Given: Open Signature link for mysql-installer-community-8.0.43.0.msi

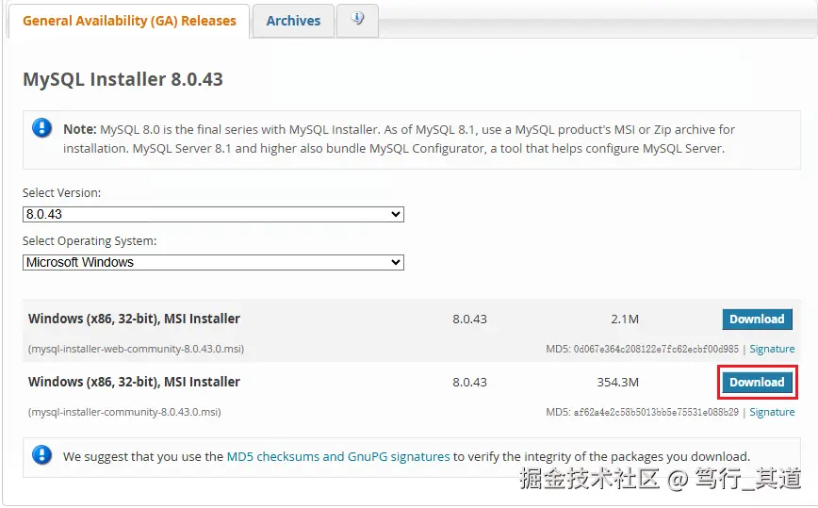Looking at the screenshot, I should click(x=772, y=412).
